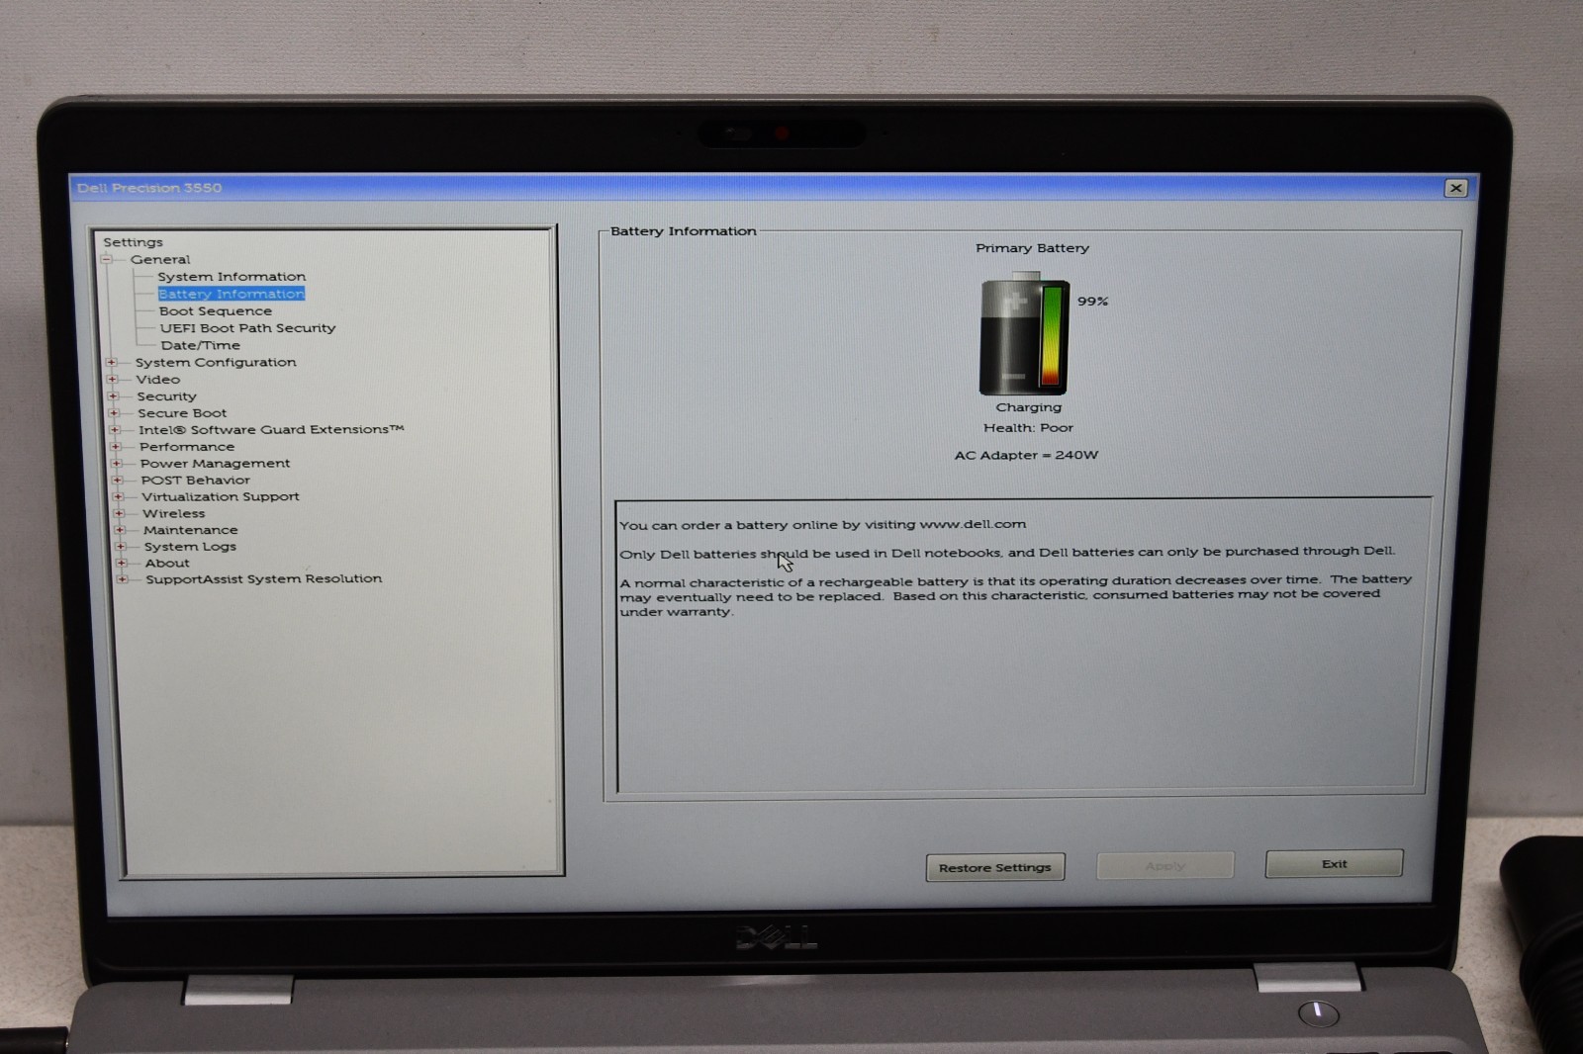Click the www.dell.com order text
This screenshot has height=1054, width=1583.
pyautogui.click(x=822, y=524)
